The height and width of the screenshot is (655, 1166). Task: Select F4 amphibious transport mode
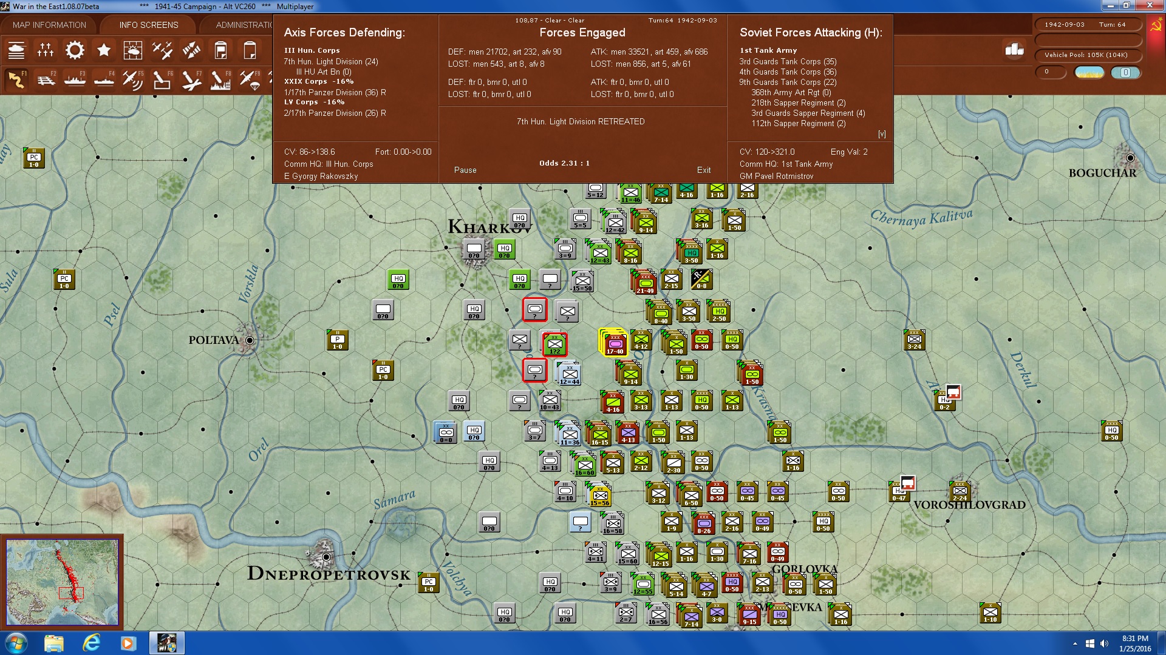pos(104,79)
